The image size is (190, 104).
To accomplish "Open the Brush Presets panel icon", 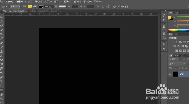I will coord(164,33).
